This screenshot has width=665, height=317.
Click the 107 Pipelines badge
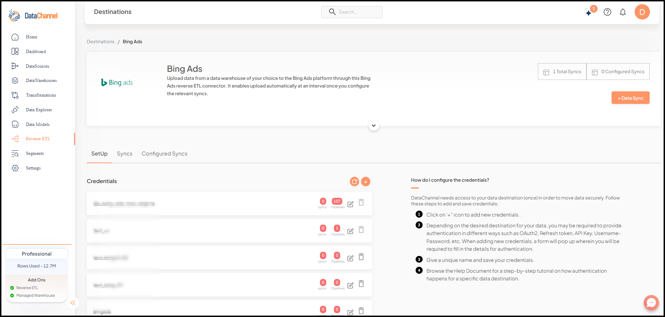point(337,201)
